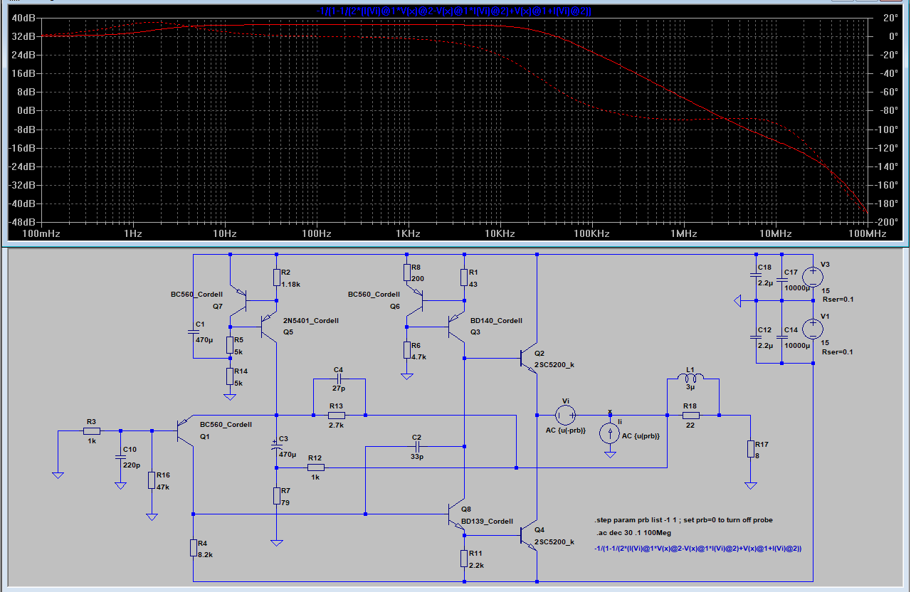
Task: Select the ground symbol below R3
Action: click(58, 475)
